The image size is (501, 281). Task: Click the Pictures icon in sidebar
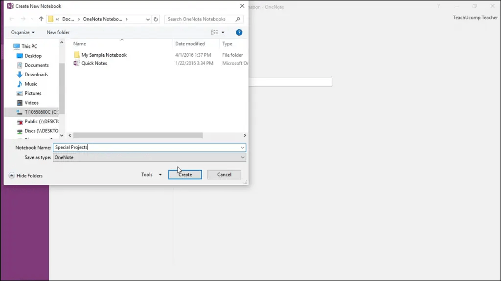[20, 93]
